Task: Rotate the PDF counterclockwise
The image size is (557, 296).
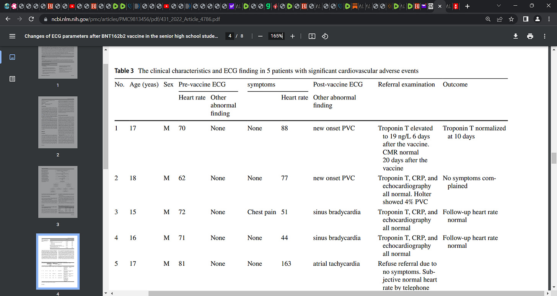Action: click(325, 36)
